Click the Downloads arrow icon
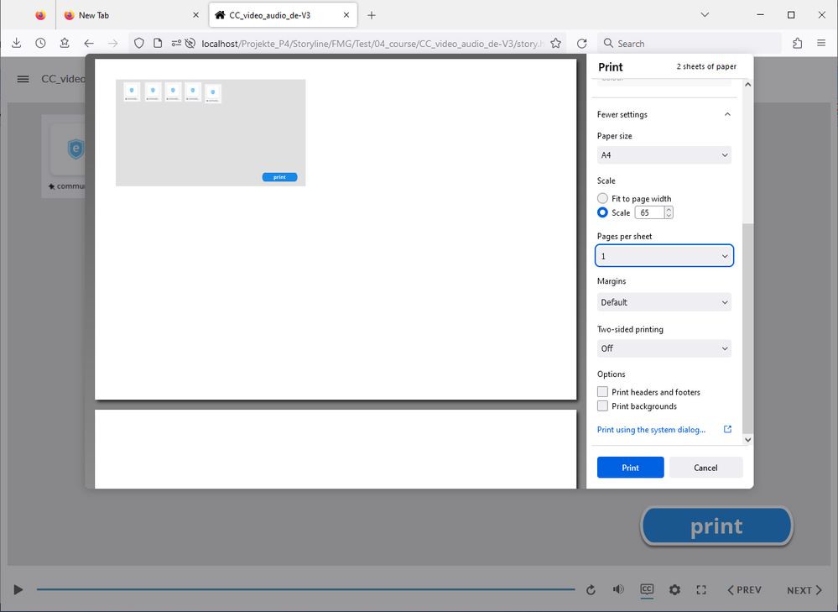This screenshot has height=612, width=838. [16, 44]
